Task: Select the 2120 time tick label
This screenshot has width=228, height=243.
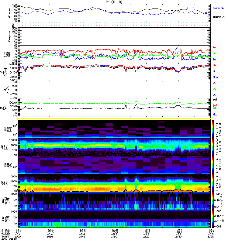Action: [146, 237]
